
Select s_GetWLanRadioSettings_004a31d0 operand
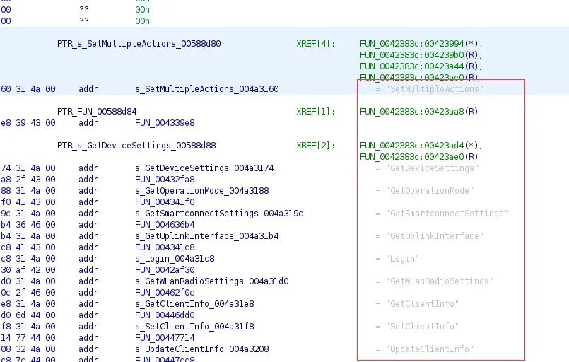(211, 281)
